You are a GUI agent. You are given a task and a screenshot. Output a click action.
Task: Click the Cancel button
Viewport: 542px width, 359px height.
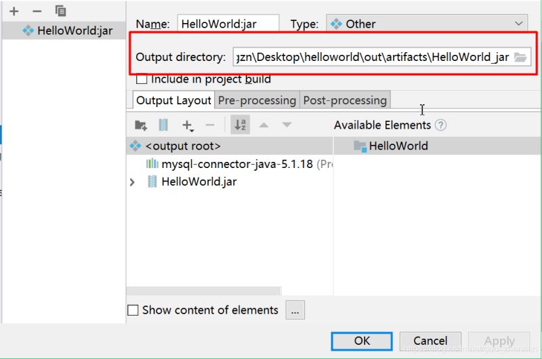430,341
